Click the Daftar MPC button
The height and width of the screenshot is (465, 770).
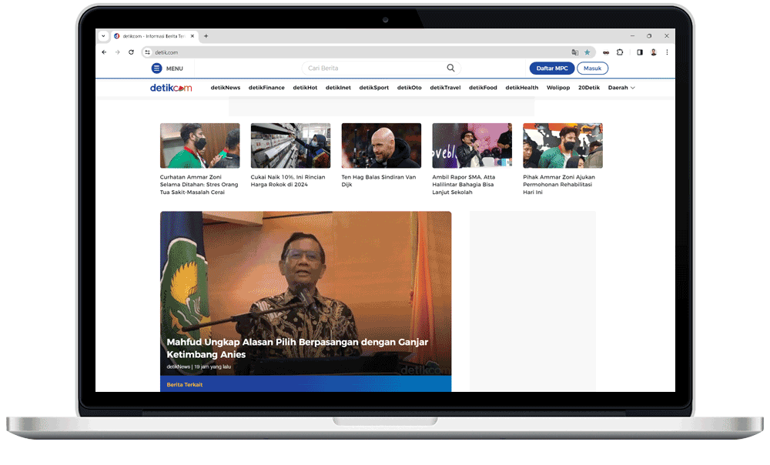pos(551,69)
